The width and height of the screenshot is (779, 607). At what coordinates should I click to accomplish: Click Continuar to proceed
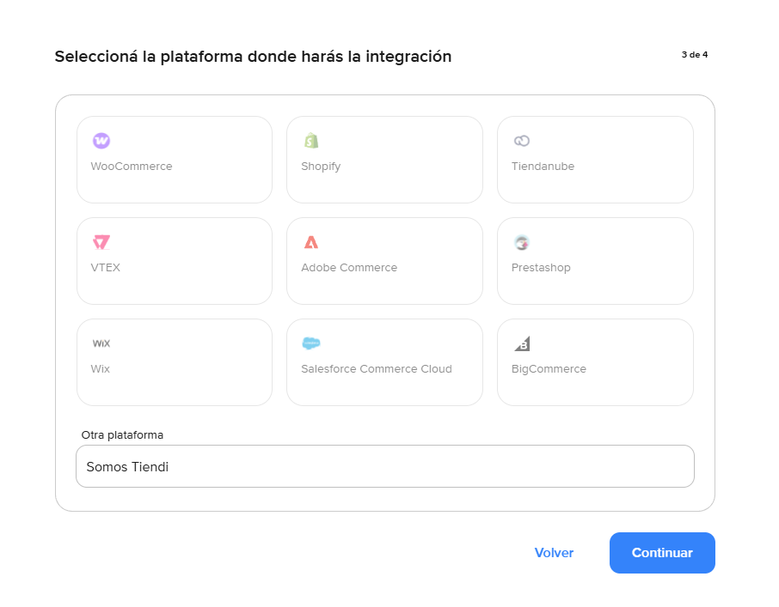pos(662,553)
